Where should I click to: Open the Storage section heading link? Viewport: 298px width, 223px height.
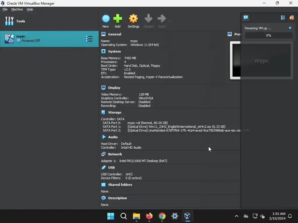click(115, 112)
